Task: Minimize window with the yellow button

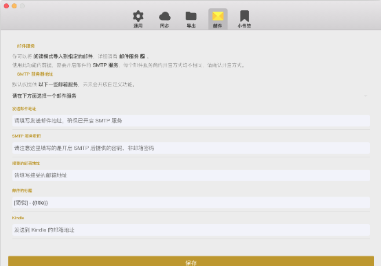Action: pos(14,6)
